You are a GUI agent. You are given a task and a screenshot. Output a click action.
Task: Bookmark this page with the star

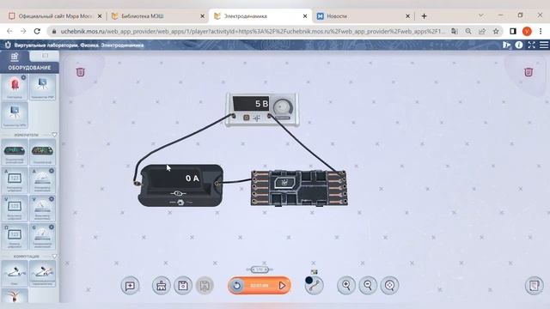[x=496, y=31]
